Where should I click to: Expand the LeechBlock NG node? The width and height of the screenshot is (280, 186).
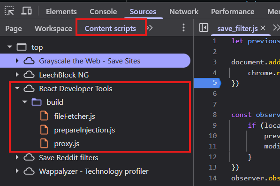point(17,75)
